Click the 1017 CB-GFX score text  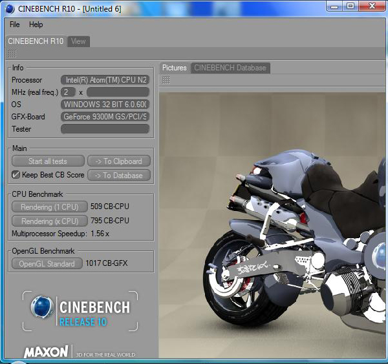107,263
